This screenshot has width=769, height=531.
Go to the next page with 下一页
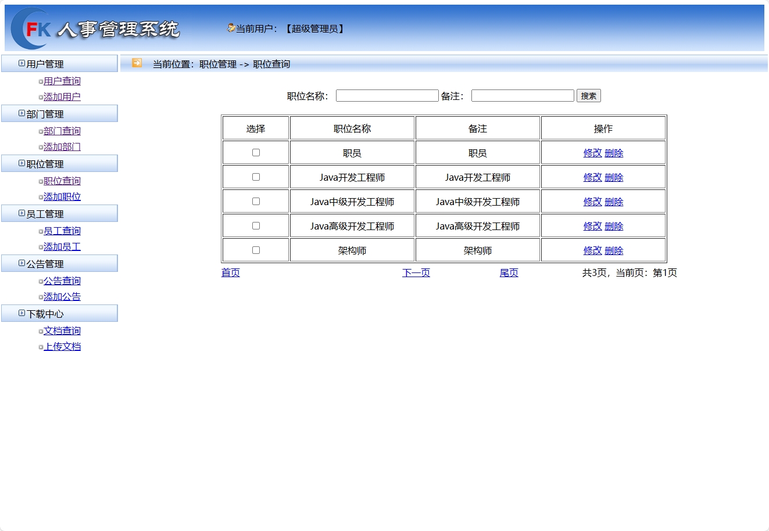click(x=416, y=273)
